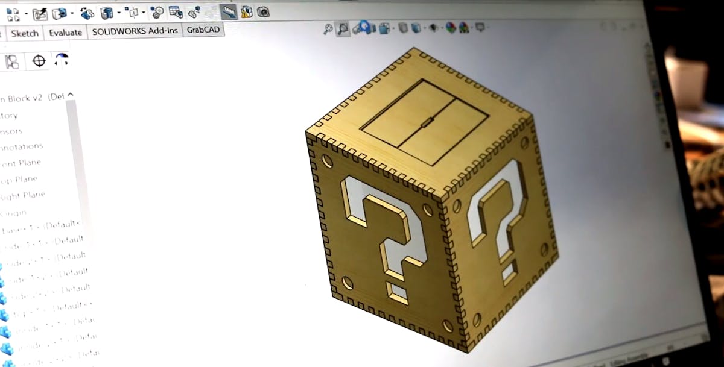Switch to the Sketch tab
Viewport: 724px width, 367px height.
[25, 33]
